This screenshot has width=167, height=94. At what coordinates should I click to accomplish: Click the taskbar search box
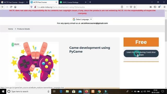tap(29, 91)
